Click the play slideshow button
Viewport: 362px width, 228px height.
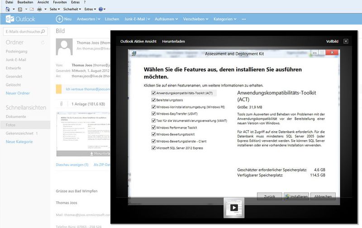pyautogui.click(x=234, y=208)
